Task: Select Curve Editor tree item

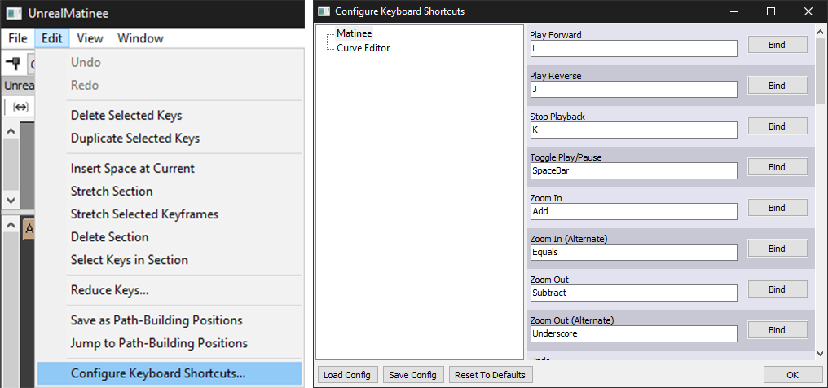Action: pyautogui.click(x=363, y=48)
